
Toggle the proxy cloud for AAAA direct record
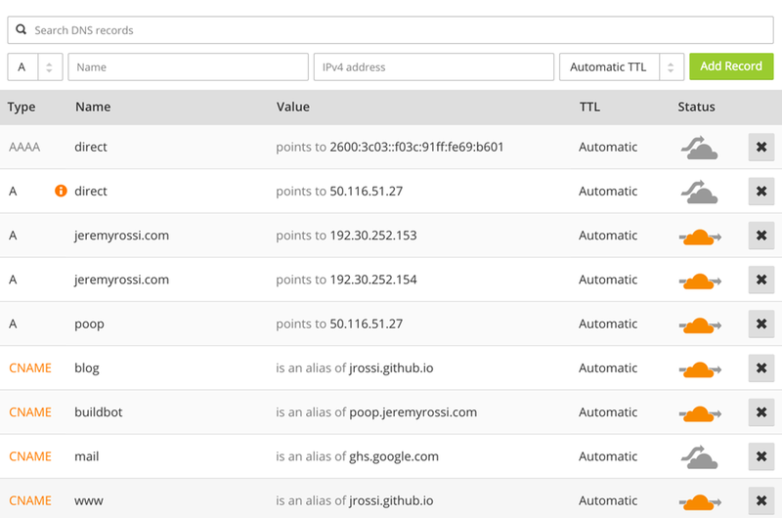(x=699, y=148)
